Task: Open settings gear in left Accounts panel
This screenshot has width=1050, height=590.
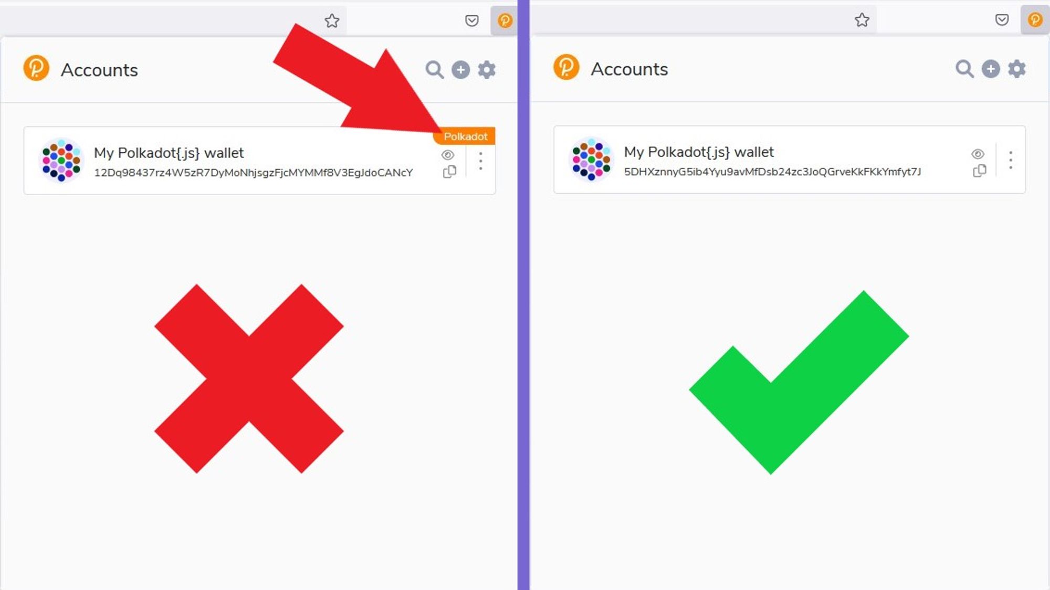Action: click(487, 70)
